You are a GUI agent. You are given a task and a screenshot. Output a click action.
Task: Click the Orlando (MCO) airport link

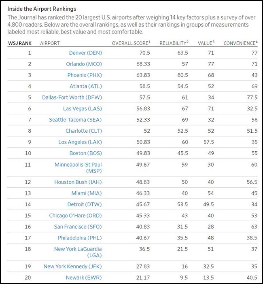coord(82,64)
